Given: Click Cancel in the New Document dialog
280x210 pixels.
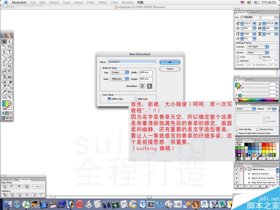Looking at the screenshot, I should coord(170,69).
